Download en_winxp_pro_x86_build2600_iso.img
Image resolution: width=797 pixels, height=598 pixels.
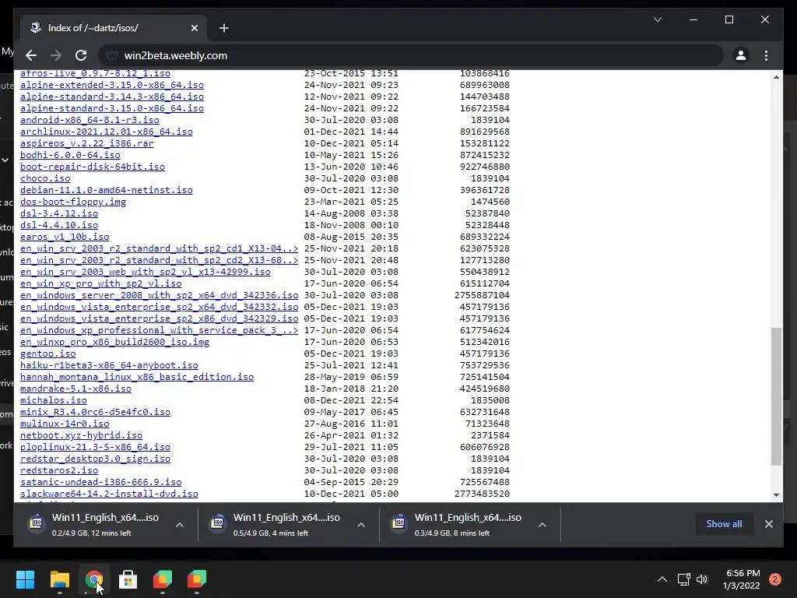click(115, 343)
